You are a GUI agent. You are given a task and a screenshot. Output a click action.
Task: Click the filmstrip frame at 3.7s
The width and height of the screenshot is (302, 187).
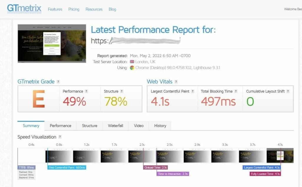point(252,155)
